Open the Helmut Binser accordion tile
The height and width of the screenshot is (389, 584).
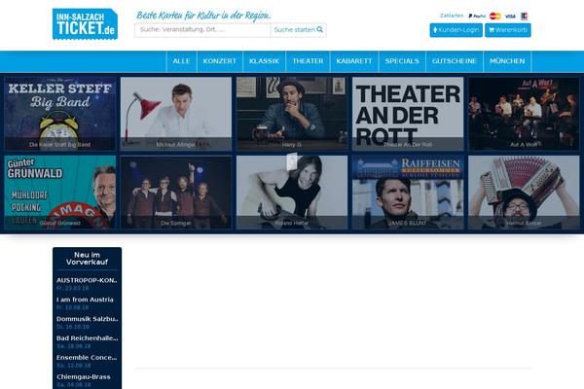tap(524, 193)
